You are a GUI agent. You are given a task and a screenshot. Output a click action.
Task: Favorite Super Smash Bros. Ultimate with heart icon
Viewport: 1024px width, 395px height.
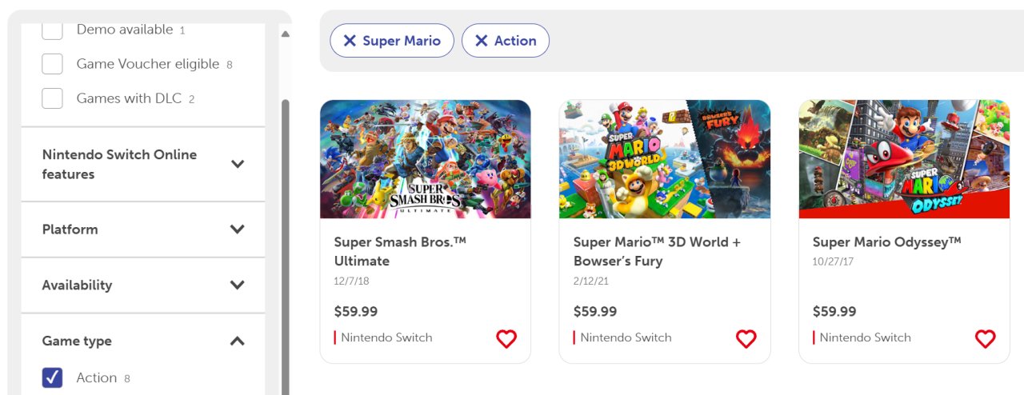pos(506,339)
